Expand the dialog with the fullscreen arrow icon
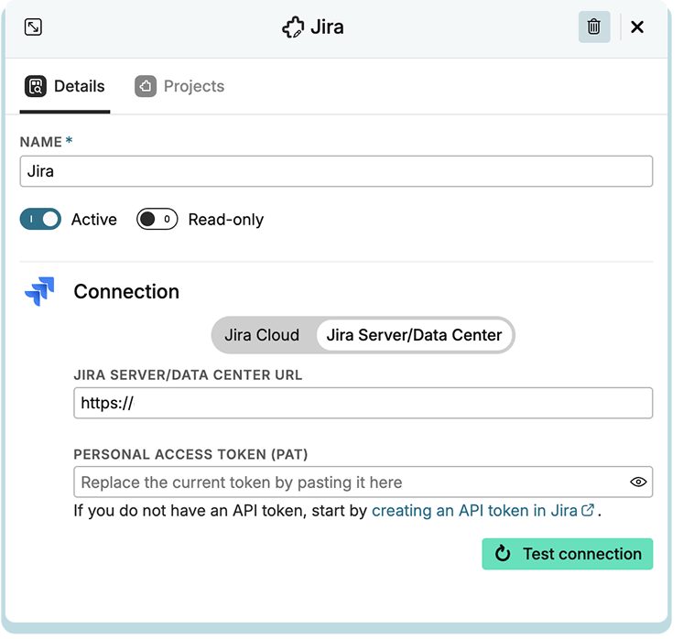 coord(33,27)
